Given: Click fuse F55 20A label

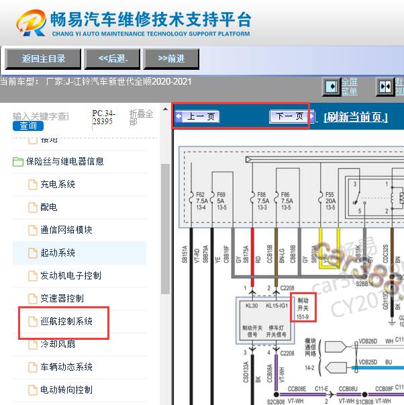Looking at the screenshot, I should point(331,201).
